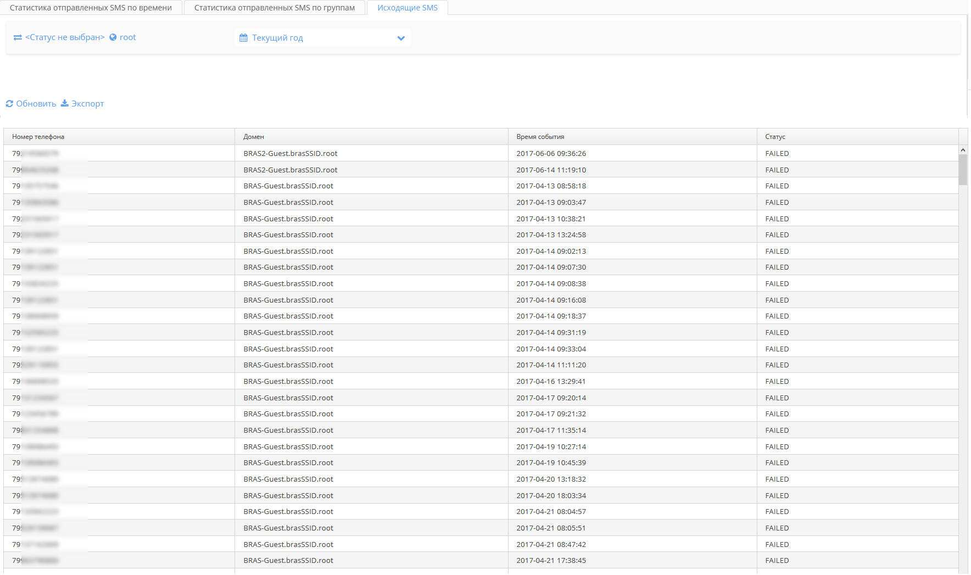Click time cell 2017-04-20 13:18:32
971x575 pixels.
click(633, 479)
